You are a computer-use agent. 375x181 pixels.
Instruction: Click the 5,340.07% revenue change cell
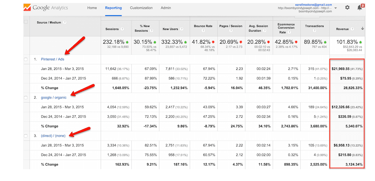tap(353, 126)
